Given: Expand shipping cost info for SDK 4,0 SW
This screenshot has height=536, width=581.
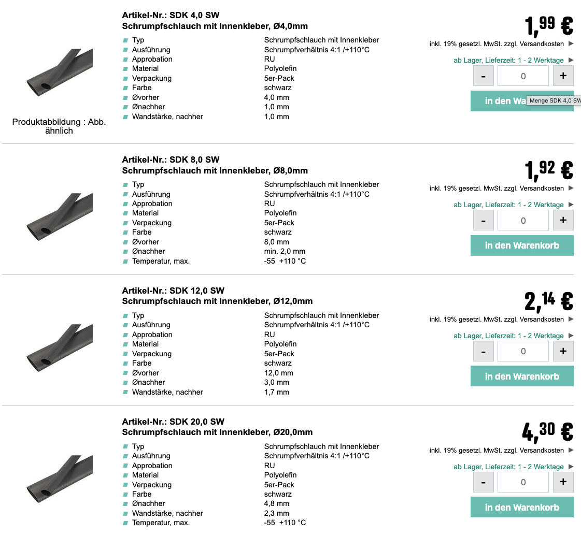Looking at the screenshot, I should click(571, 44).
